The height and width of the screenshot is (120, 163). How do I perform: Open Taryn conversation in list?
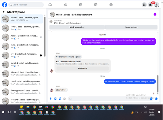click(x=22, y=46)
